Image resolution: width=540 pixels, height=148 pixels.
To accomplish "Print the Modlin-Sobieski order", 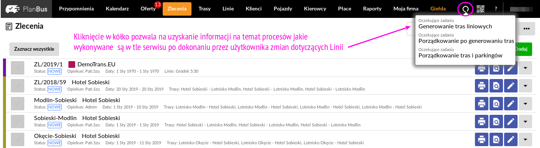I will point(482,104).
